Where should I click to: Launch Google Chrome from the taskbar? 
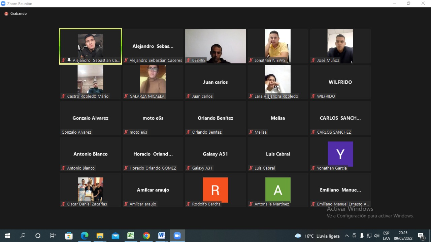click(x=146, y=236)
